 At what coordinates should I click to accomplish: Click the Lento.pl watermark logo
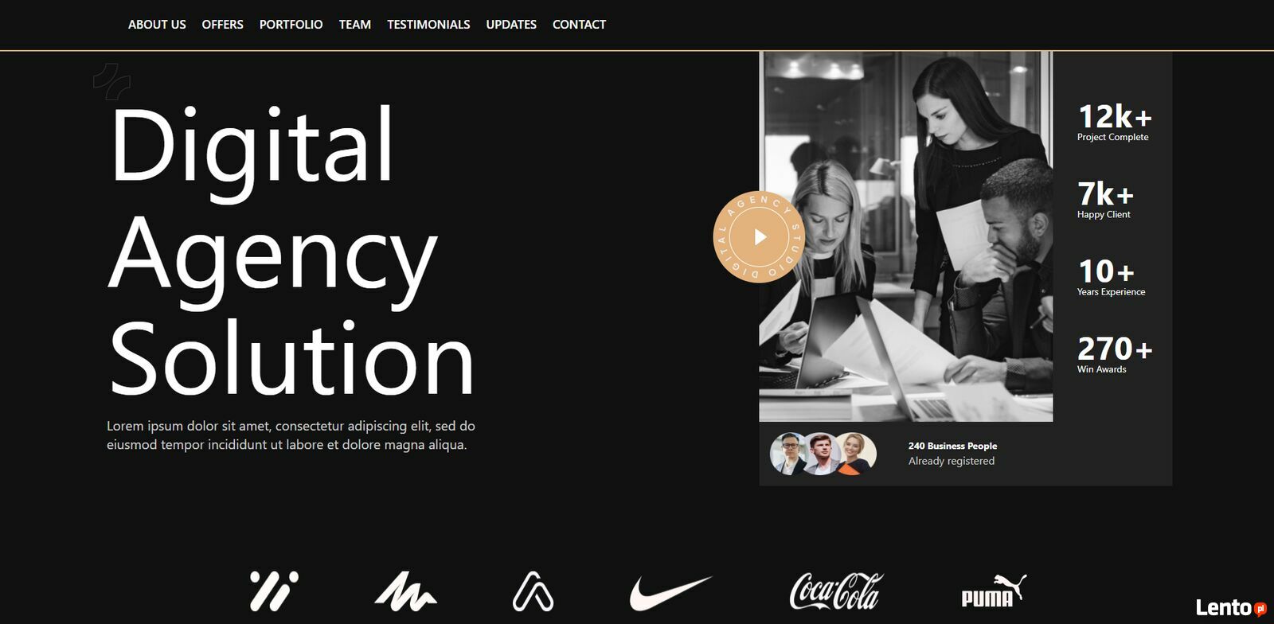1230,608
